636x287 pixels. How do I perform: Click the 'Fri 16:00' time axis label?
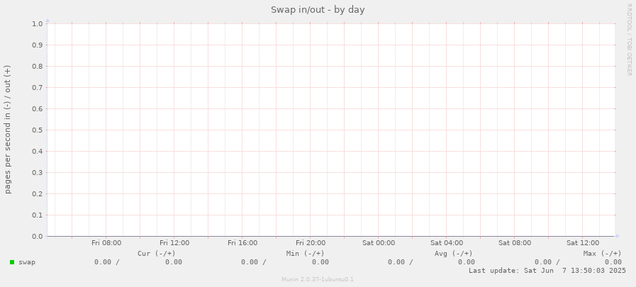coord(242,243)
